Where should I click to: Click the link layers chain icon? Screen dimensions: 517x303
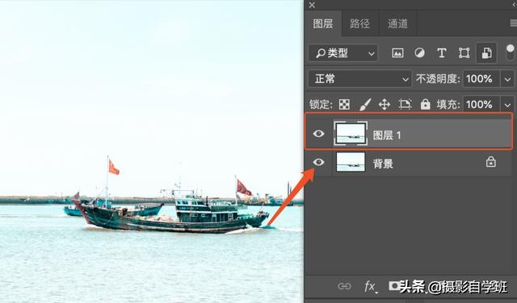click(x=344, y=286)
